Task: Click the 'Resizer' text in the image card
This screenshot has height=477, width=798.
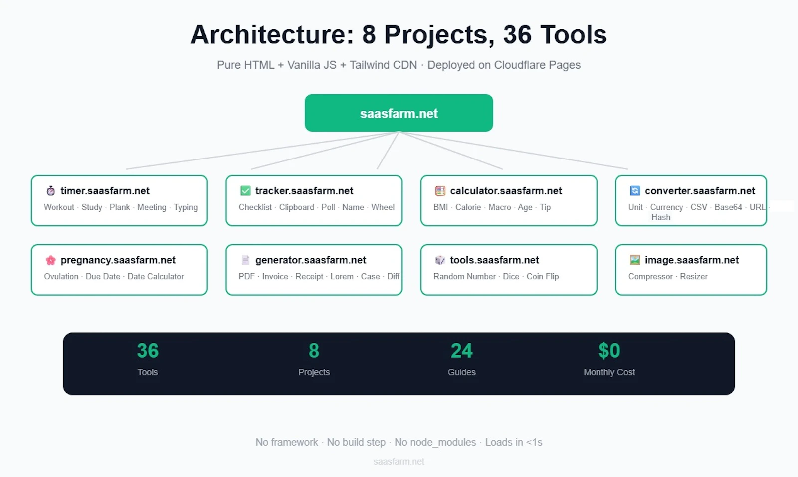Action: tap(694, 277)
